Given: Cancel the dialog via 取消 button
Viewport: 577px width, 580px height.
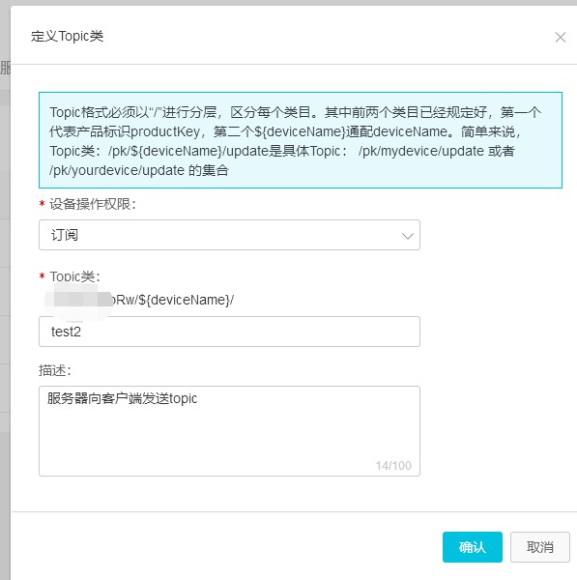Looking at the screenshot, I should point(540,547).
